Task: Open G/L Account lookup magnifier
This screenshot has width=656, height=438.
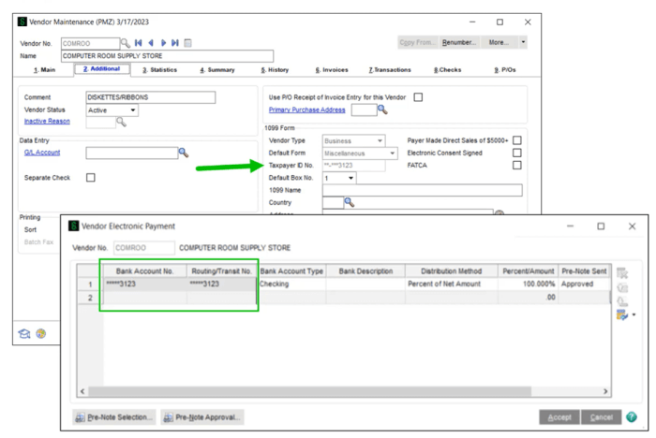Action: click(184, 153)
